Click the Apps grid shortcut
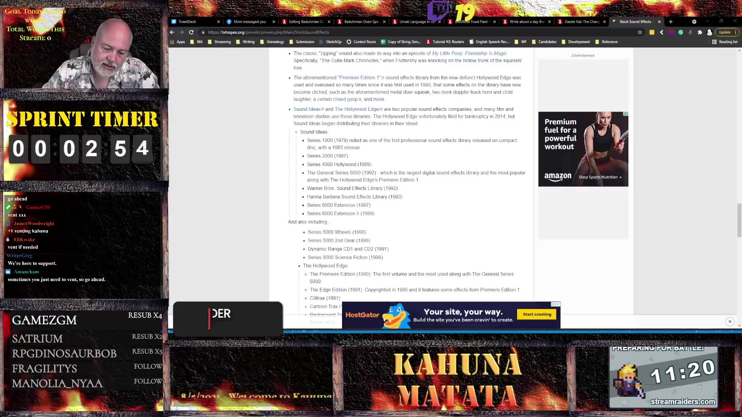The height and width of the screenshot is (417, 742). pos(177,42)
